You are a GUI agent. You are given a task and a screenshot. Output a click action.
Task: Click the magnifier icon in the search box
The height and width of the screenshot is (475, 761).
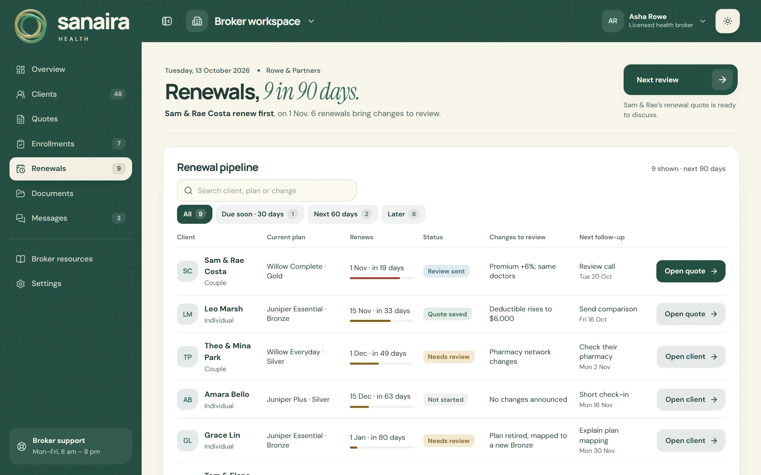[188, 191]
